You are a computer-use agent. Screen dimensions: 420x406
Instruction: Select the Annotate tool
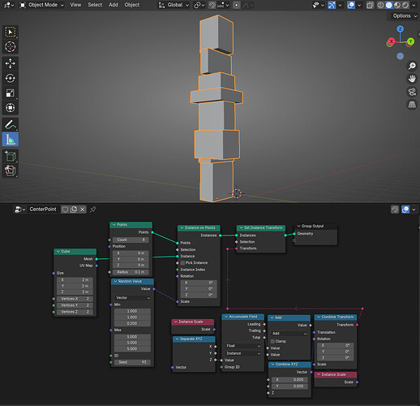click(x=11, y=125)
